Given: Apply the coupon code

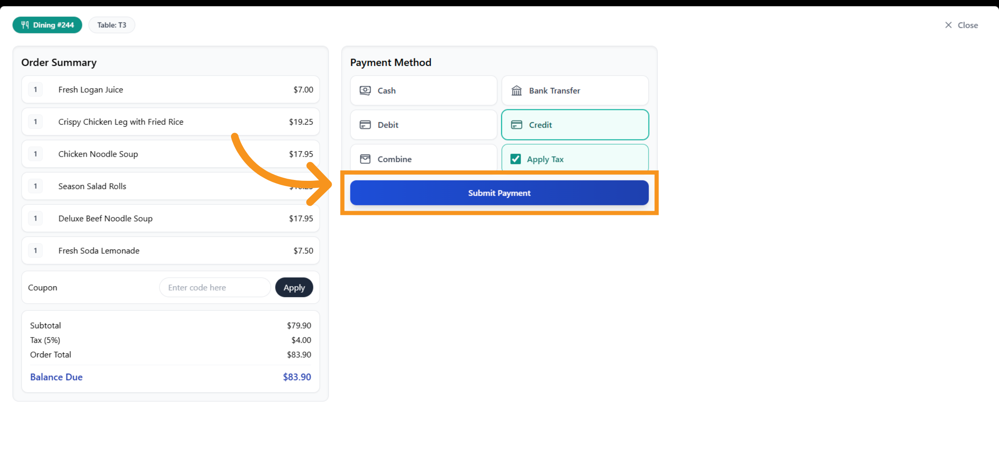Looking at the screenshot, I should click(x=294, y=288).
